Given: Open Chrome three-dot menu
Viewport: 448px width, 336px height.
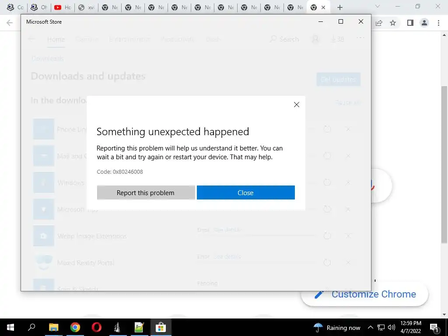Looking at the screenshot, I should pos(438,23).
